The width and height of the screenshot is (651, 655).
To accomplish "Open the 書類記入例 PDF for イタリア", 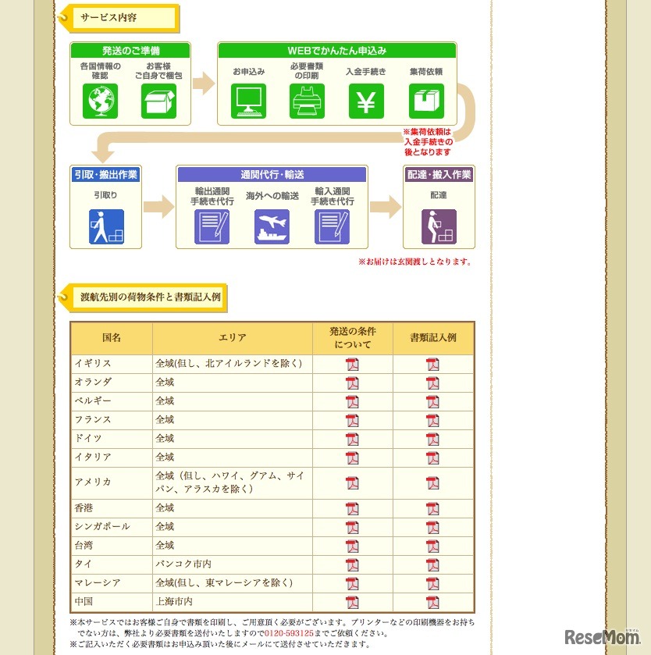I will [432, 458].
